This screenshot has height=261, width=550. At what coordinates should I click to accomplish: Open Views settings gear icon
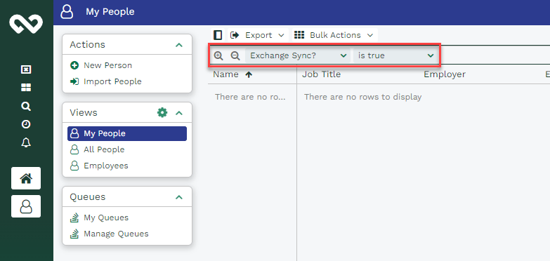[x=162, y=112]
